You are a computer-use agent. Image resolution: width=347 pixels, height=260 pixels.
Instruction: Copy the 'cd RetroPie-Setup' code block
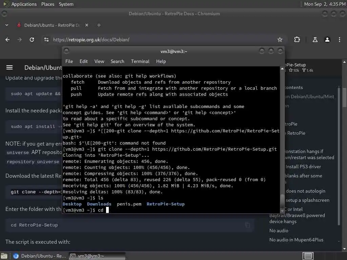tap(248, 225)
